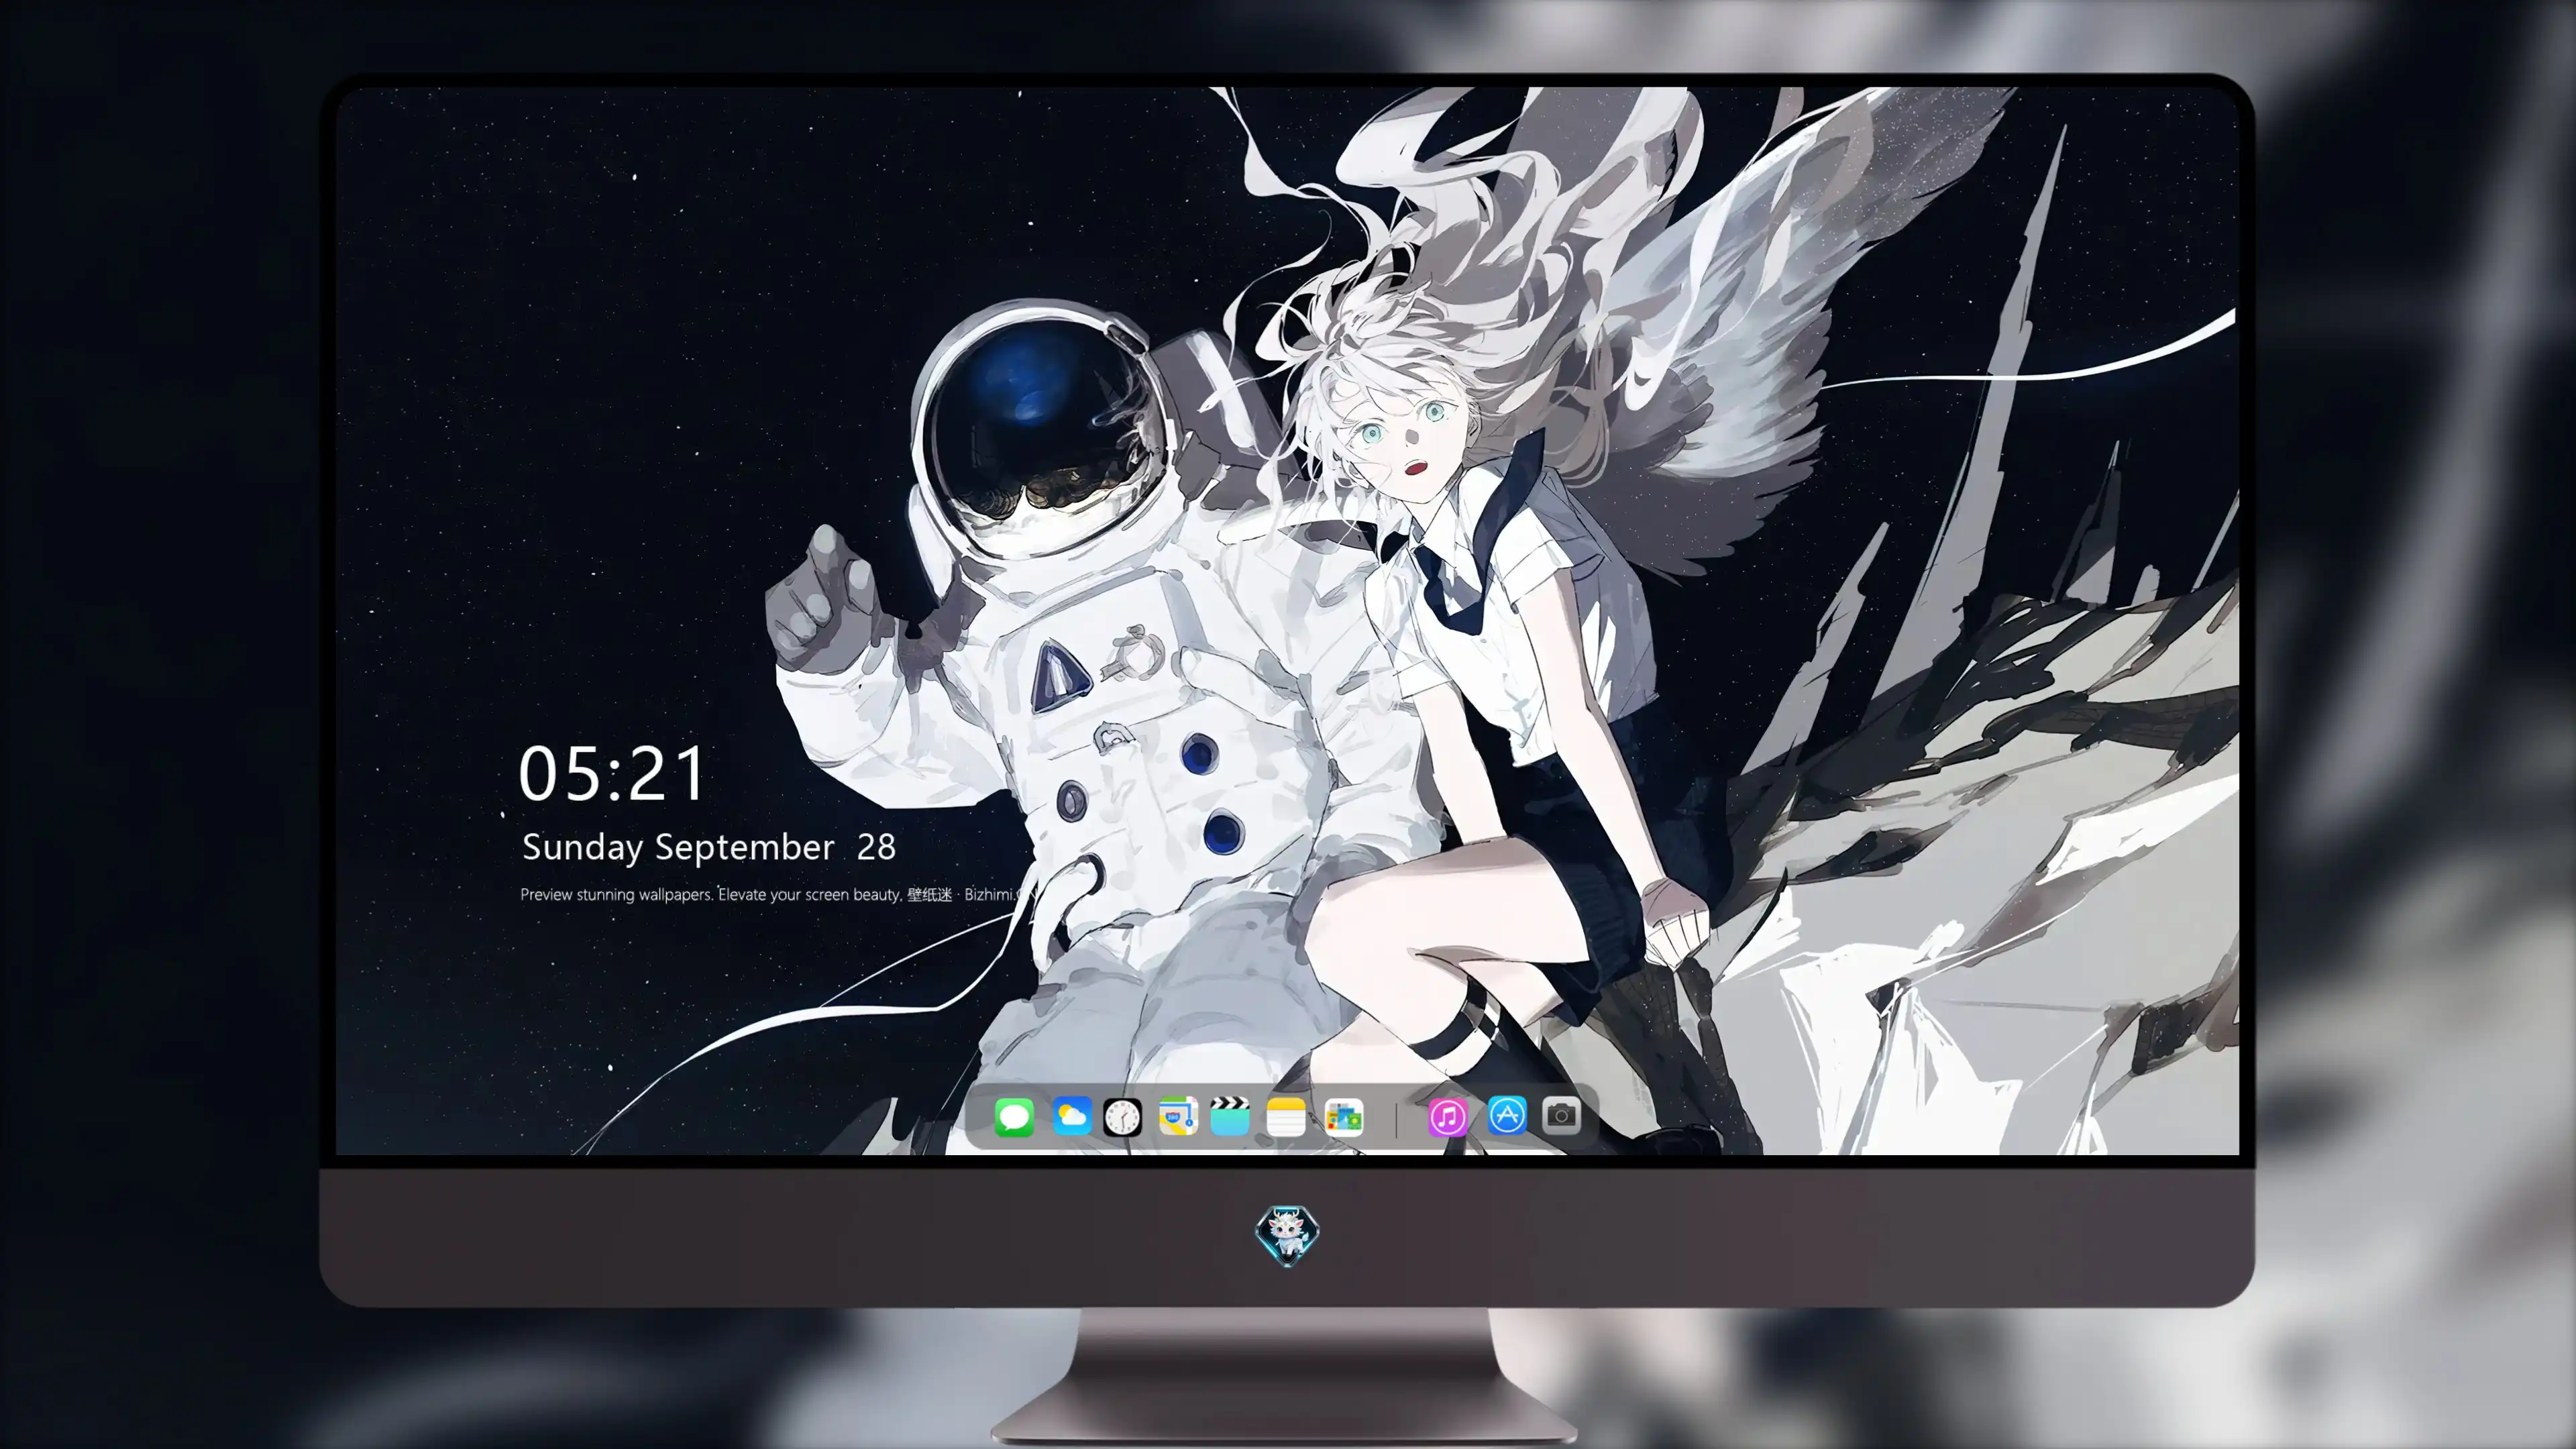Open the blue App Store icon
Screen dimensions: 2576x1449
pos(1507,1115)
